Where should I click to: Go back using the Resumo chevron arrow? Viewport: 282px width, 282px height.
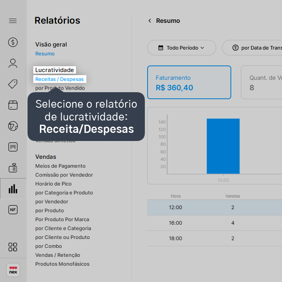[x=150, y=21]
